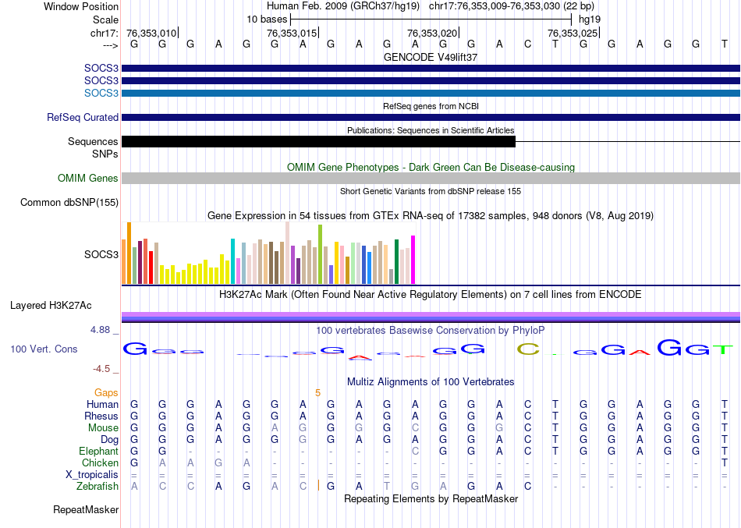The height and width of the screenshot is (528, 741).
Task: Click the black Publications sequence block
Action: point(318,141)
